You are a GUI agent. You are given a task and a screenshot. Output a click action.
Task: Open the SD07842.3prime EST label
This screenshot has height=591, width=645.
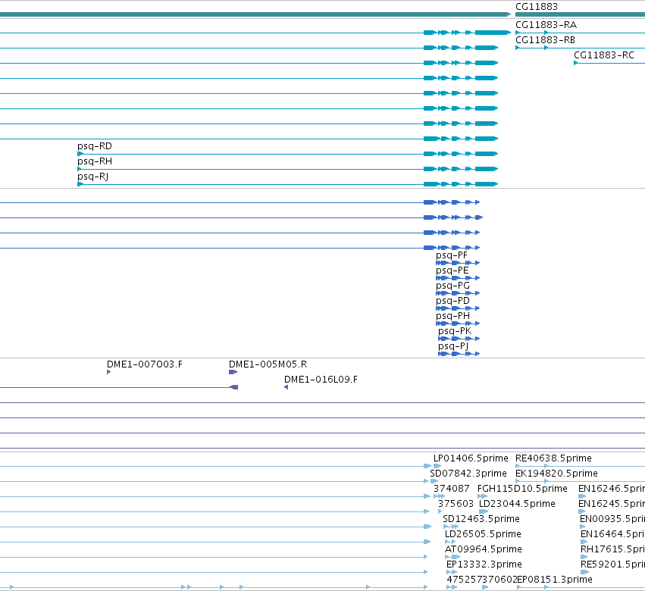point(468,474)
